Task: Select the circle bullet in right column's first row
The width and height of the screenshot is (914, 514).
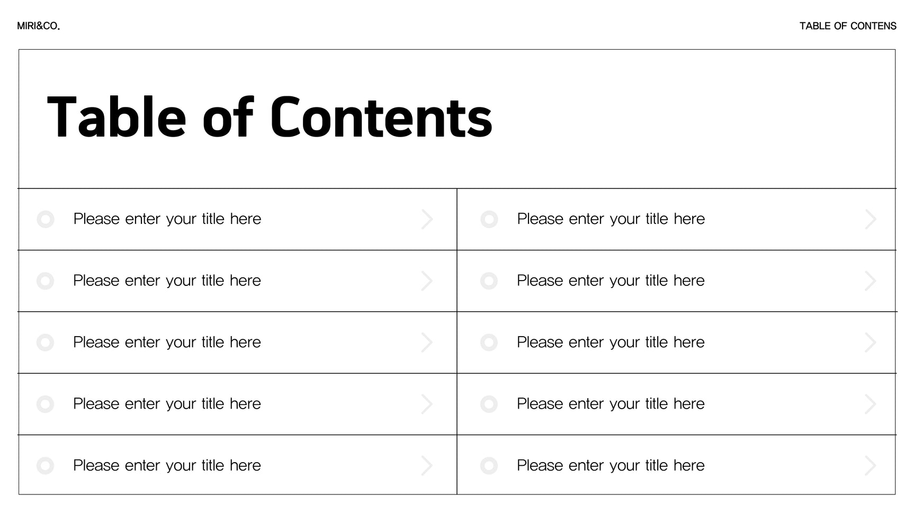Action: (489, 219)
